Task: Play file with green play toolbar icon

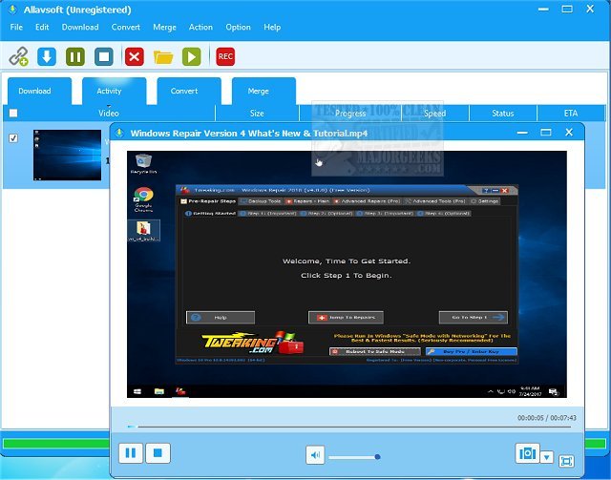Action: coord(192,56)
